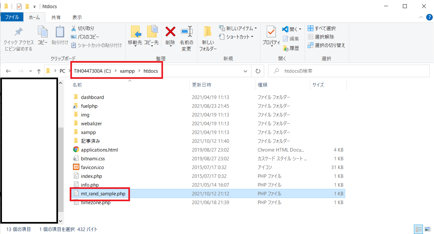The width and height of the screenshot is (434, 234).
Task: Click the Edit (編集) command
Action: tap(291, 39)
